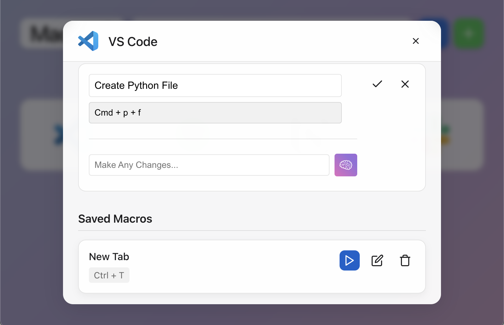
Task: Click the blurred page title top-left
Action: 42,33
